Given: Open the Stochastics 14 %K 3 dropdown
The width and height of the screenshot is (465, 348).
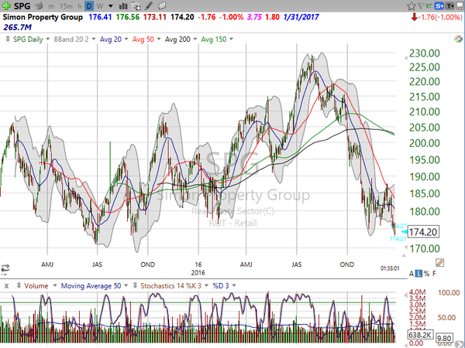Looking at the screenshot, I should (206, 285).
